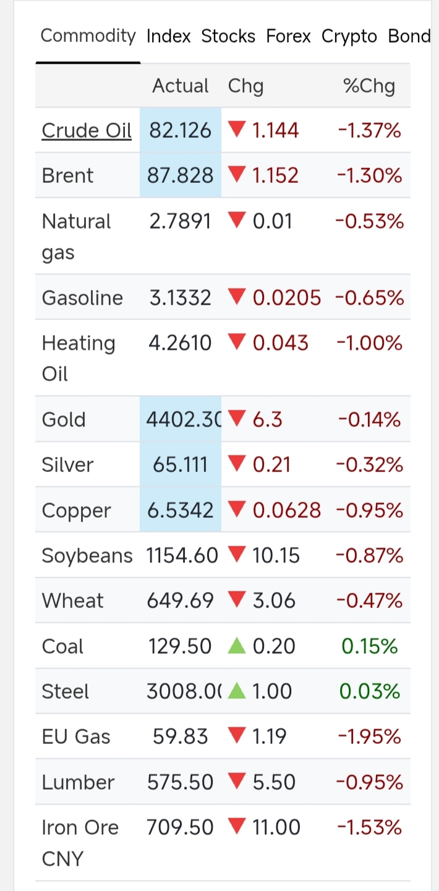Sort by the %Chg column header

coord(369,86)
